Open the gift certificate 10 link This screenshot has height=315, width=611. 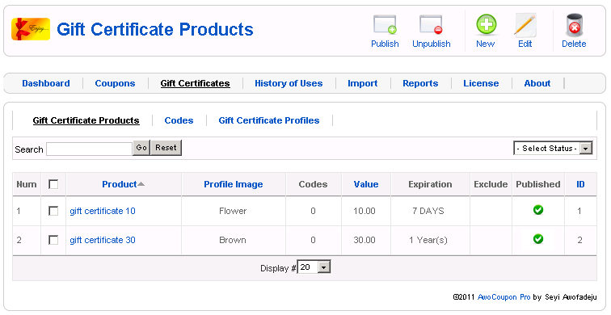coord(103,211)
